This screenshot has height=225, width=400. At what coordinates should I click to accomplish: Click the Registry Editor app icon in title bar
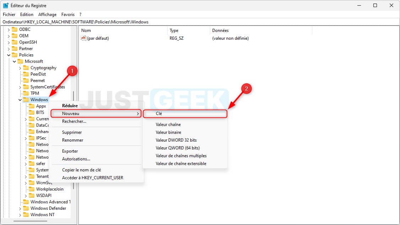(6, 5)
